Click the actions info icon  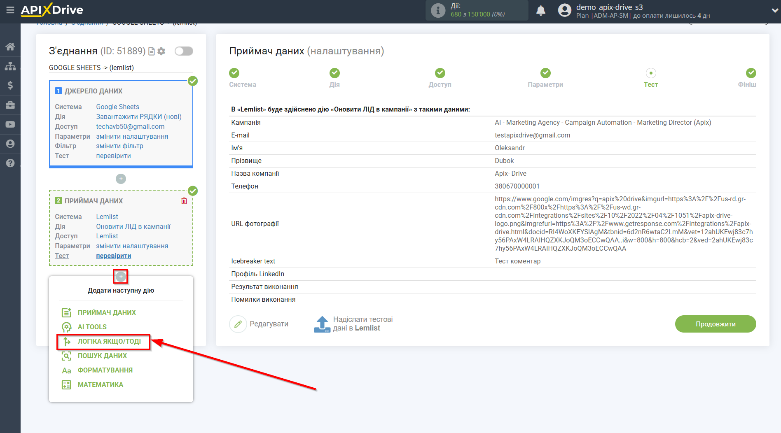click(x=438, y=10)
